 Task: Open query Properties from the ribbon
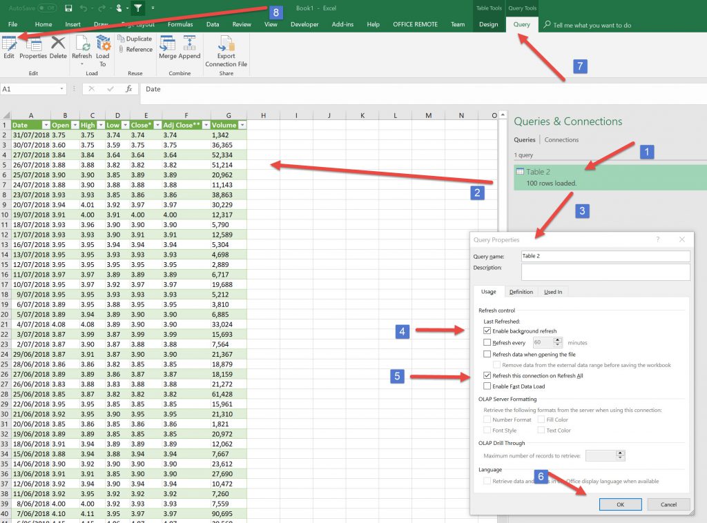coord(33,46)
